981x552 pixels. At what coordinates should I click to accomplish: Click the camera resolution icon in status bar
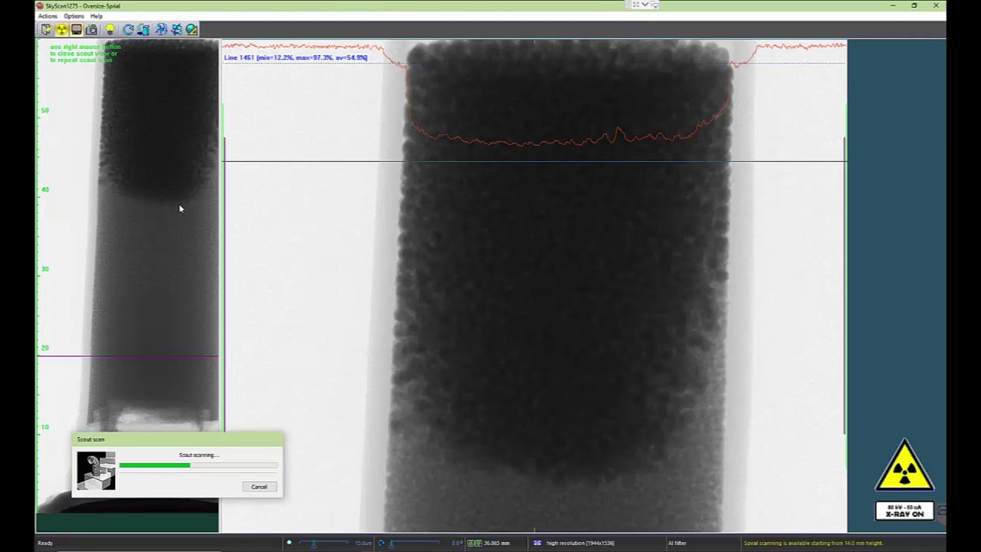[x=537, y=543]
